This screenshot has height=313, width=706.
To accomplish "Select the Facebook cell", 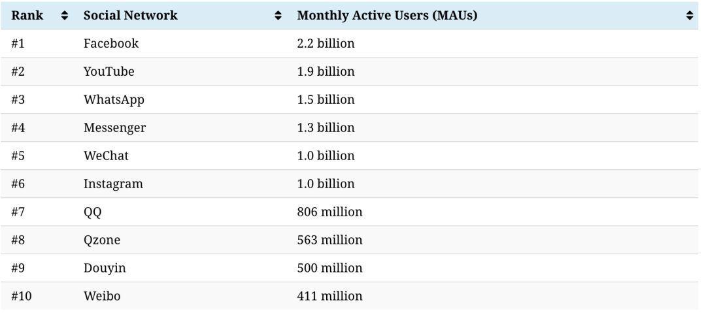I will 111,44.
